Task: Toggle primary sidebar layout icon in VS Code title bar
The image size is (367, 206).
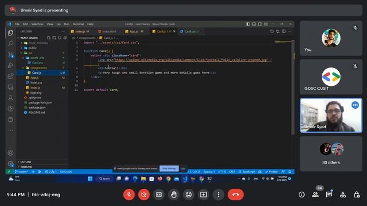Action: coord(248,24)
